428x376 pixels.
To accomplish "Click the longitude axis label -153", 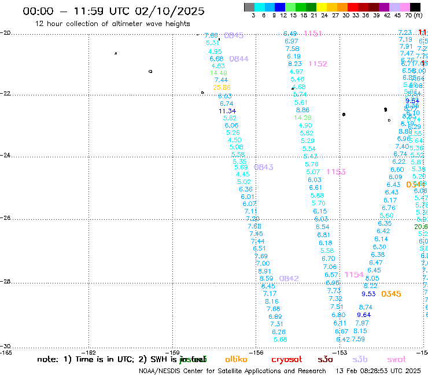I will (x=340, y=352).
